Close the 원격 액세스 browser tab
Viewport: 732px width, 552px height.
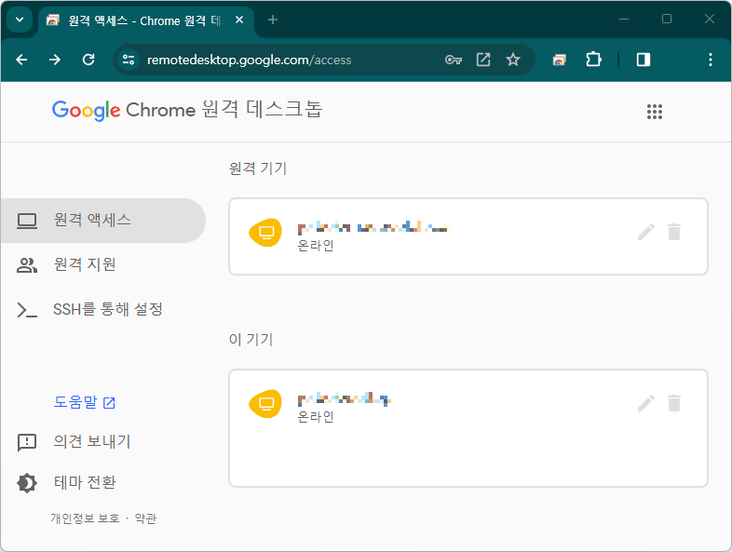coord(239,20)
